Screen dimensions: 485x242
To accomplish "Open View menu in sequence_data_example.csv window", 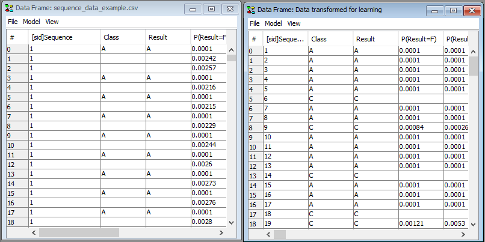I will [52, 22].
